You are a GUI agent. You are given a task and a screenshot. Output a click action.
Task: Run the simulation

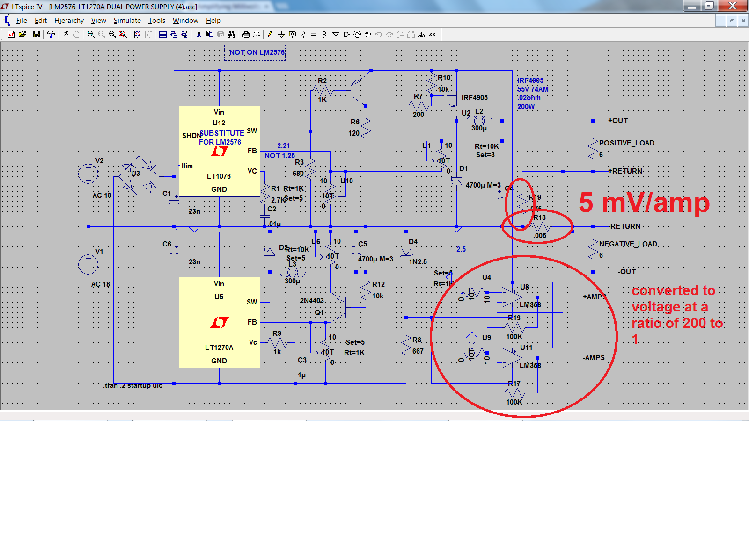click(x=65, y=34)
